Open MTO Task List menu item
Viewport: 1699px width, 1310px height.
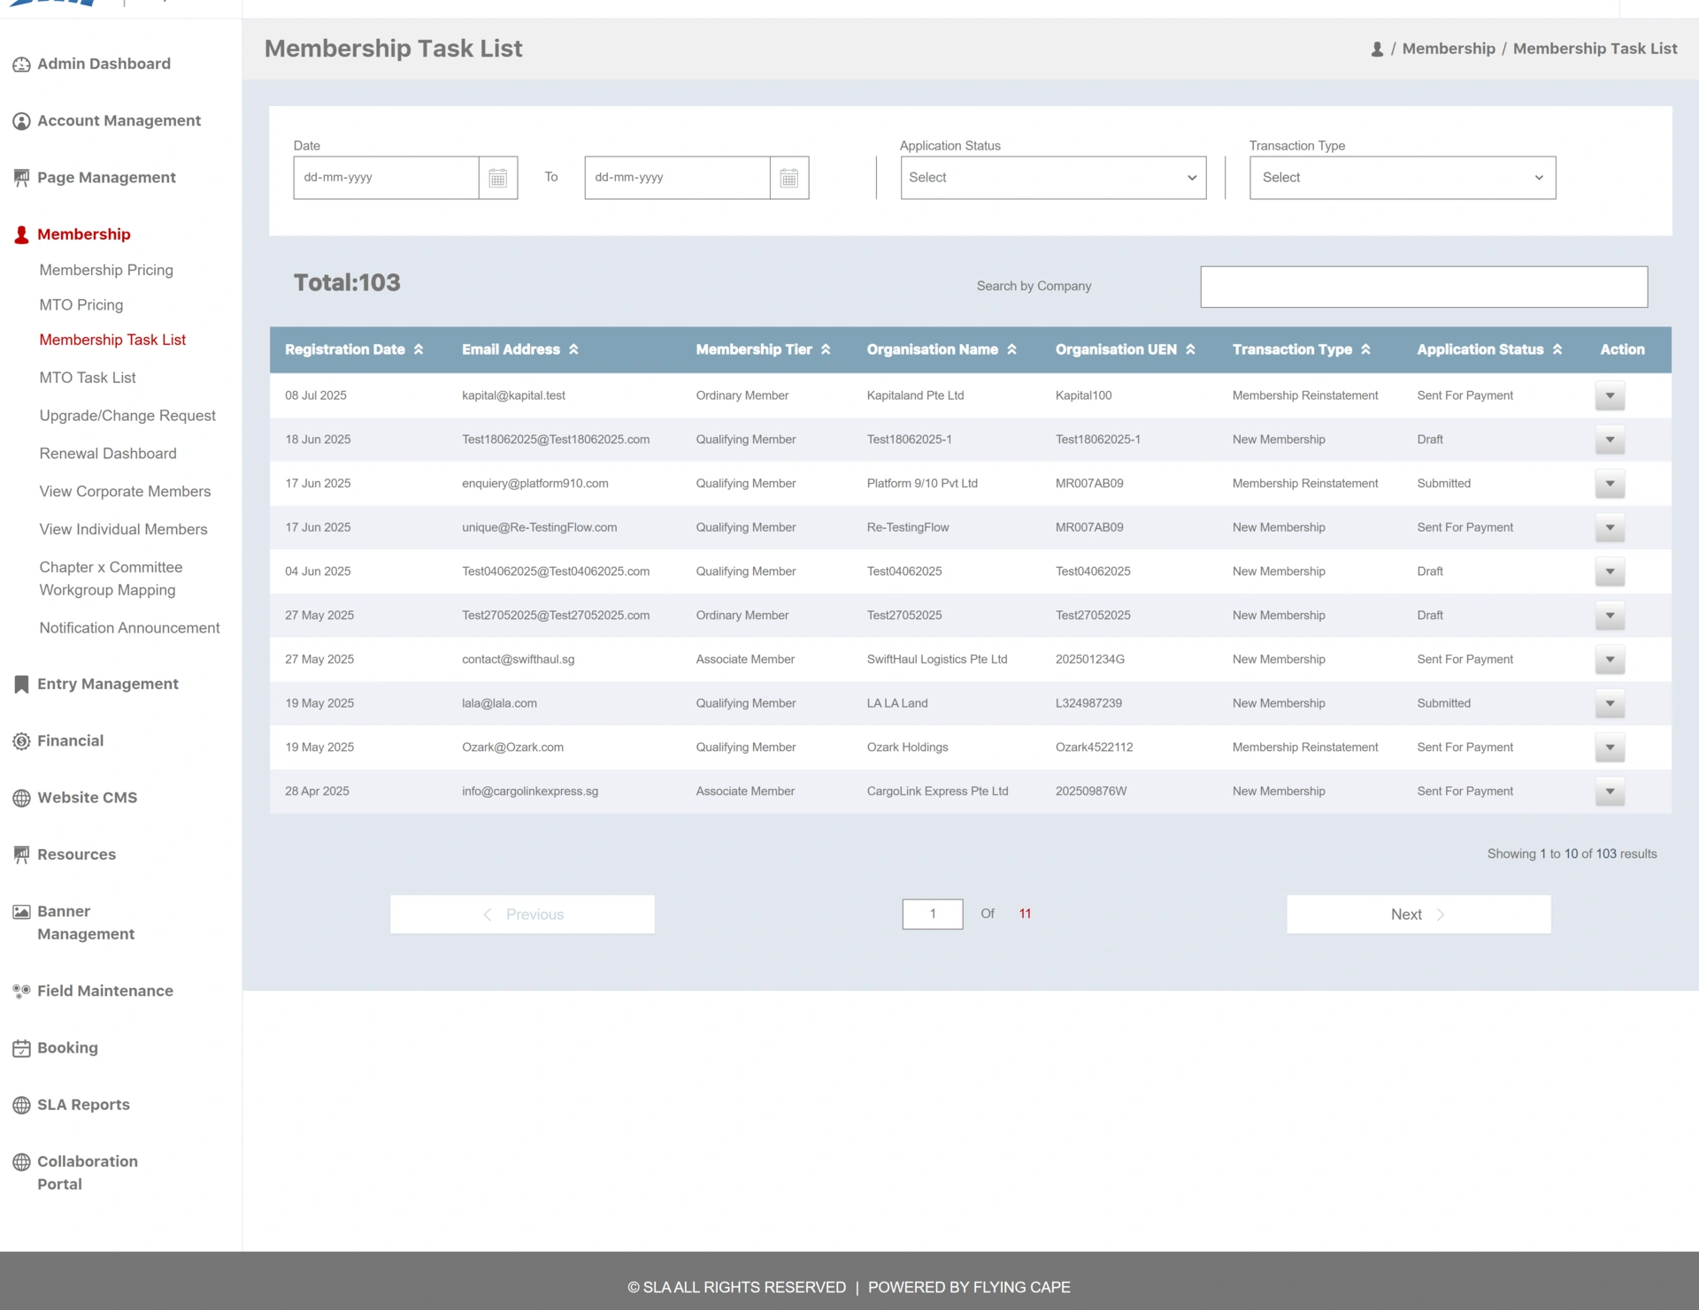click(x=88, y=378)
